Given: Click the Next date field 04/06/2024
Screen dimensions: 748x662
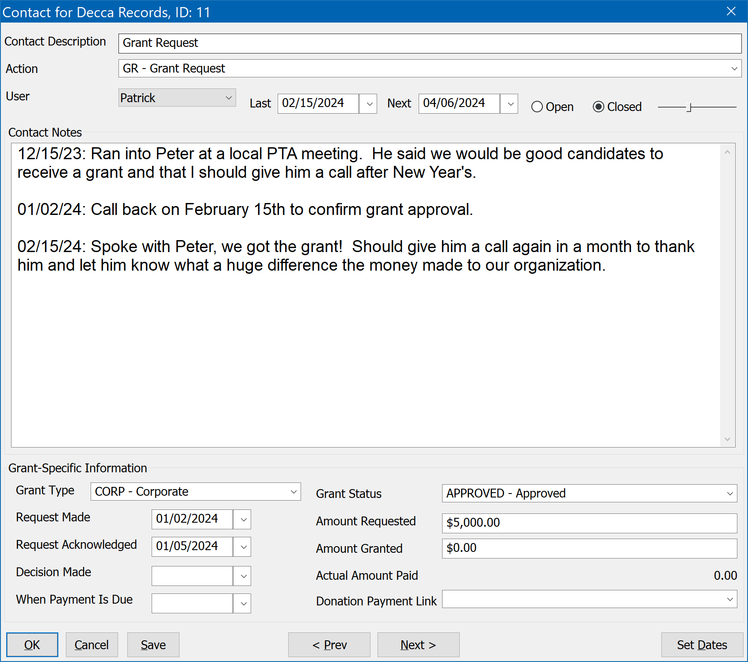Looking at the screenshot, I should (x=459, y=104).
